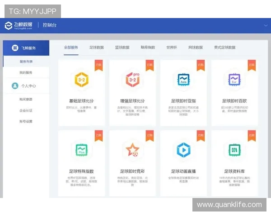Click the orange ribbon on 足球动画直播 card
Screen dimensions: 271x216
click(201, 136)
